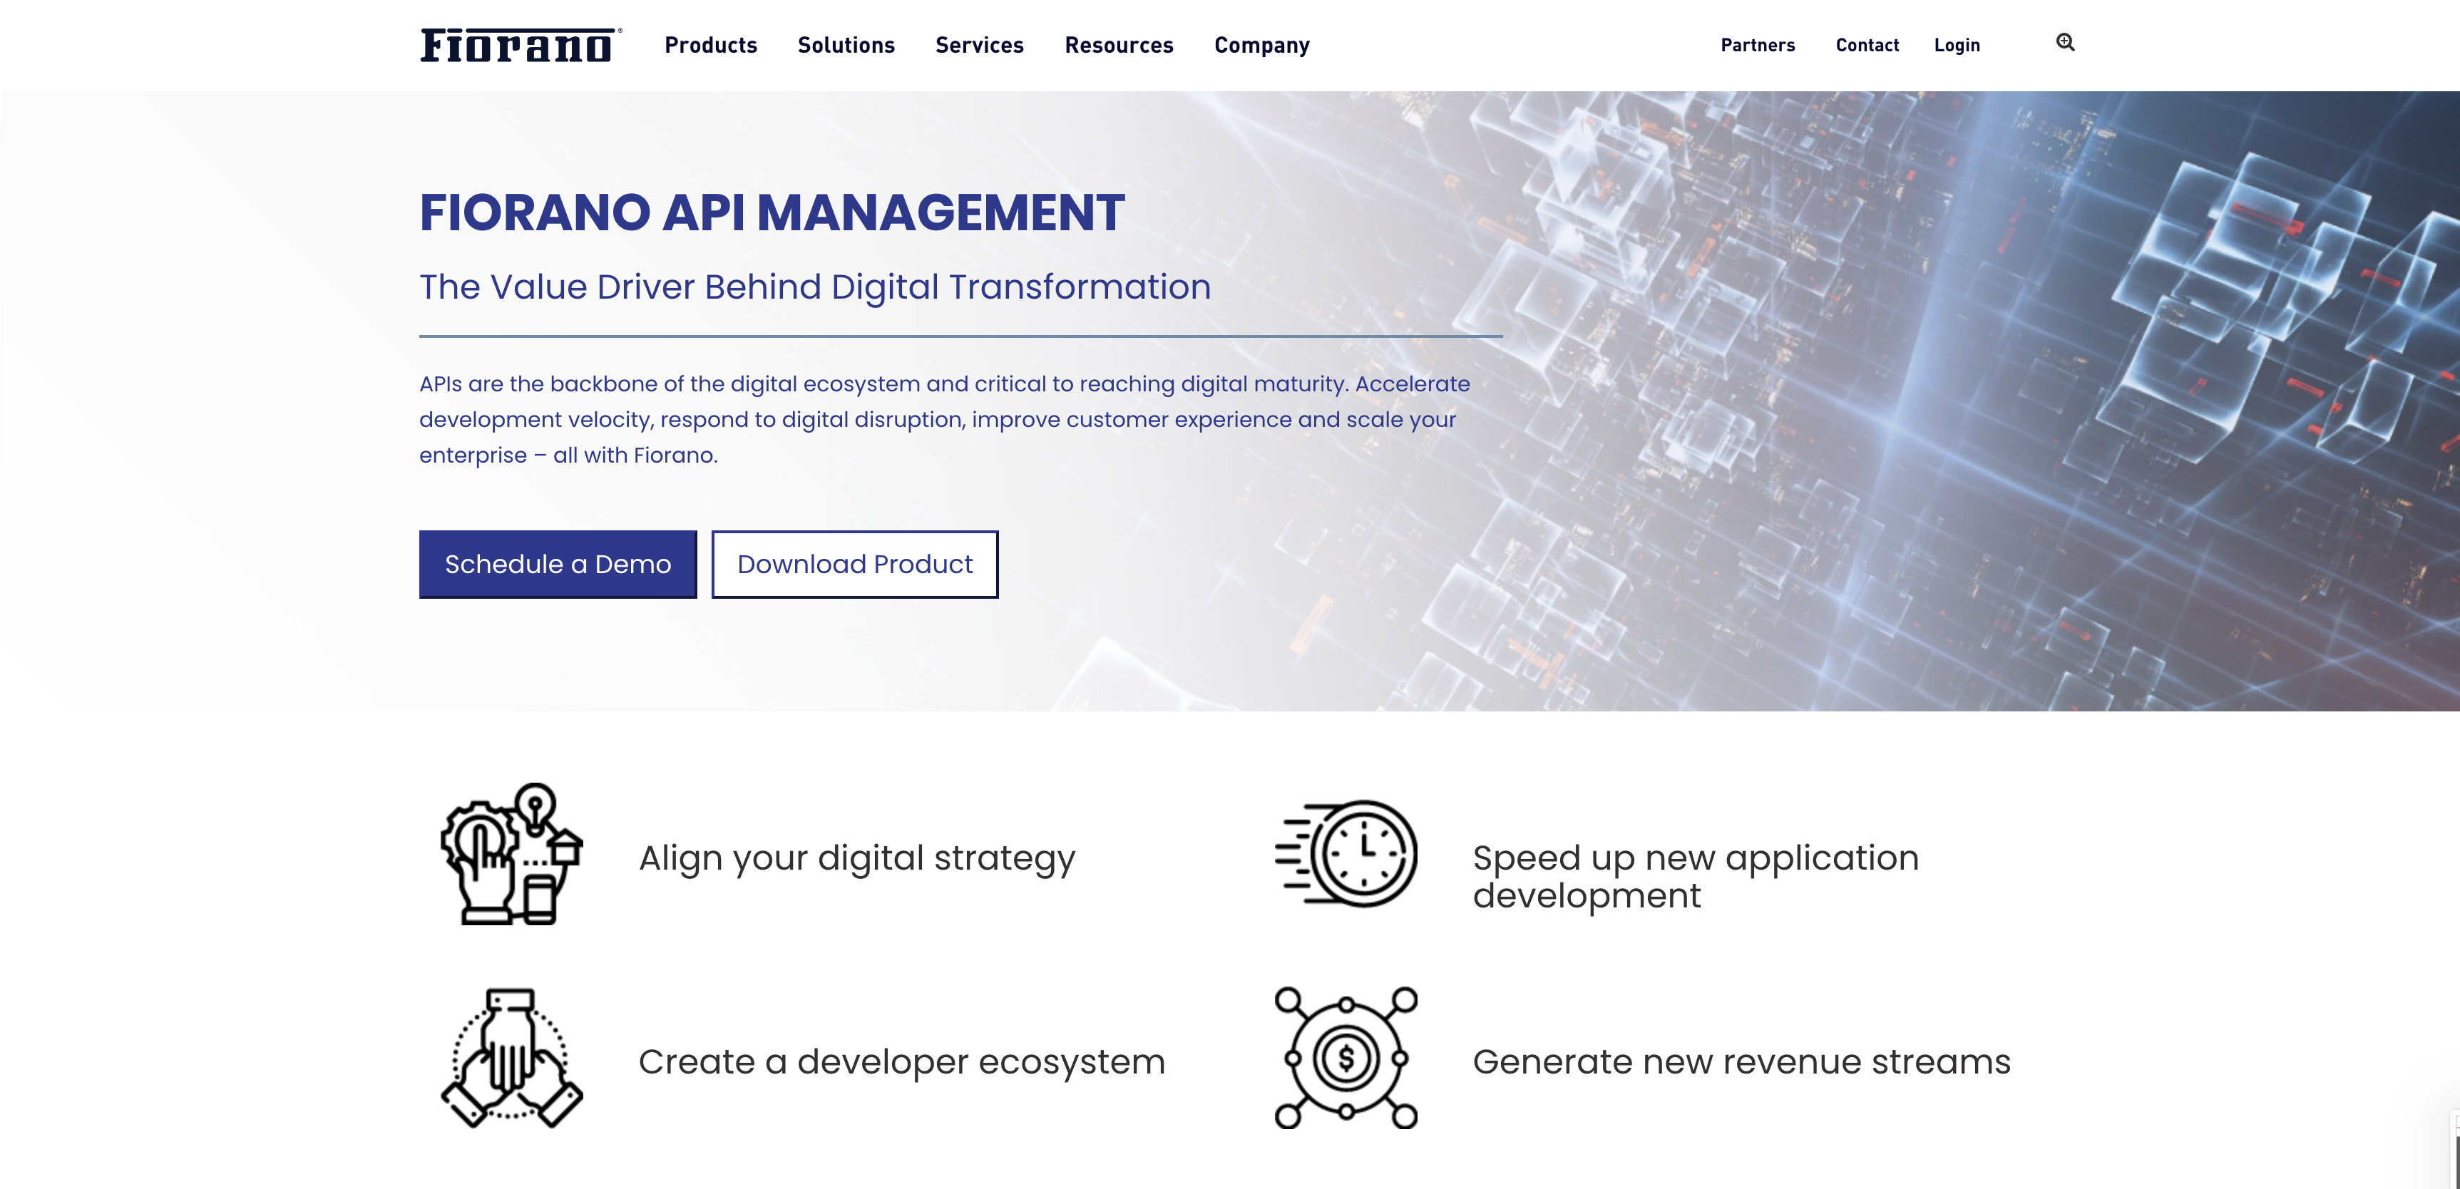Click the Download Product button
2460x1189 pixels.
(855, 565)
